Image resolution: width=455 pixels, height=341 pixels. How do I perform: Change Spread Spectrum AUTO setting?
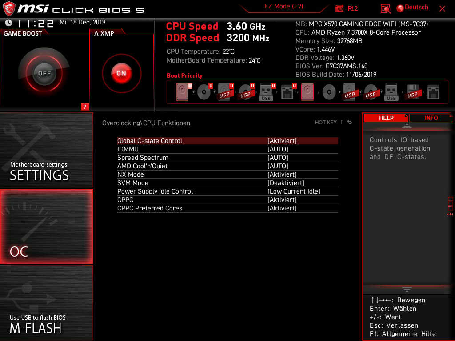tap(278, 158)
